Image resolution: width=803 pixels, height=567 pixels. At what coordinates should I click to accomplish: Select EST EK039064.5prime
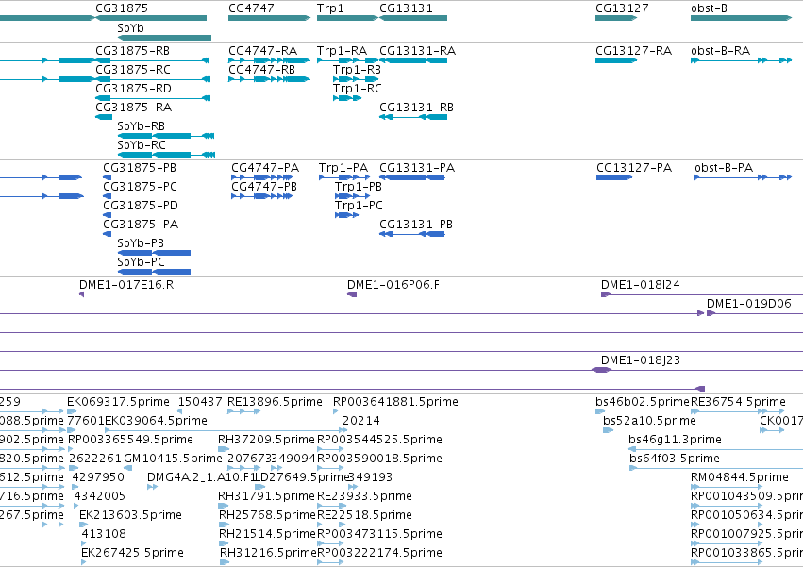[x=226, y=430]
